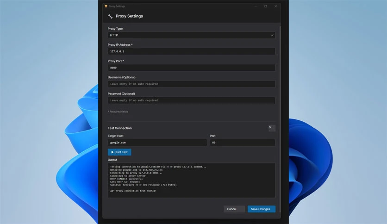387x224 pixels.
Task: Maximize the Proxy Settings window
Action: (x=266, y=6)
